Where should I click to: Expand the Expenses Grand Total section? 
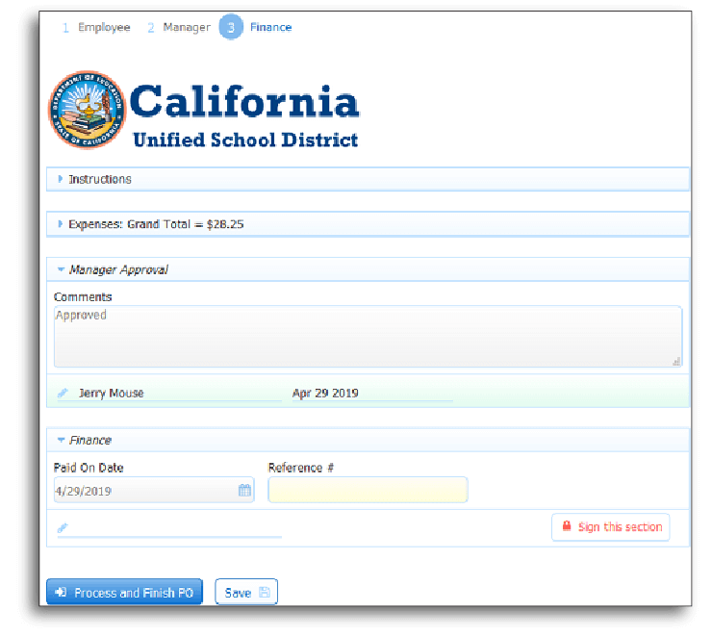click(x=368, y=224)
